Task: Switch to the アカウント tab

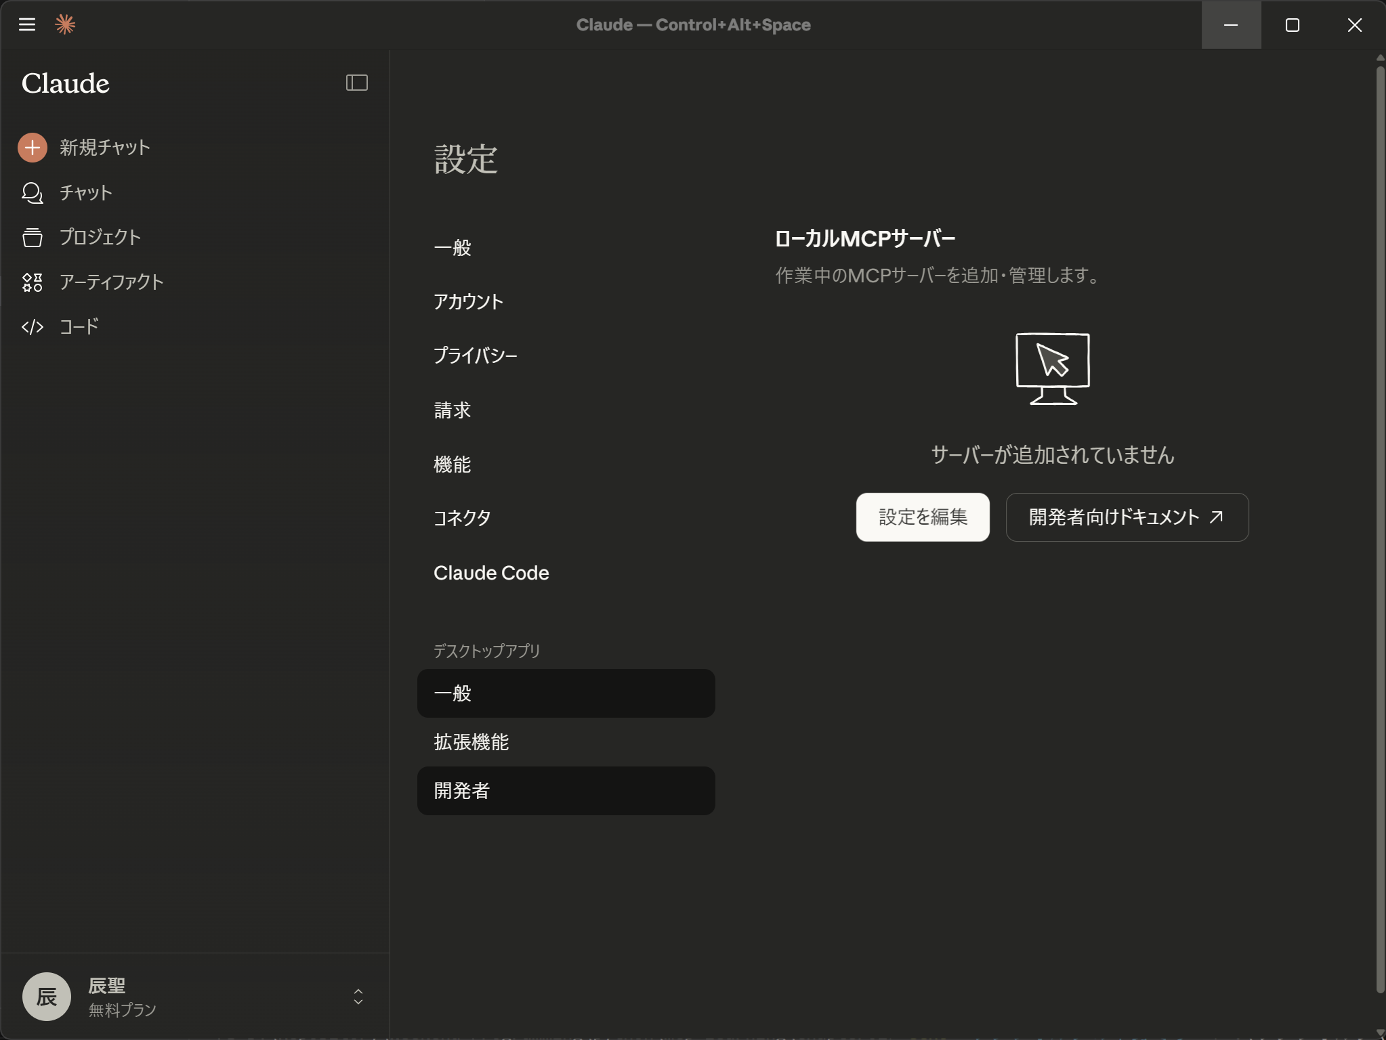Action: pyautogui.click(x=468, y=302)
